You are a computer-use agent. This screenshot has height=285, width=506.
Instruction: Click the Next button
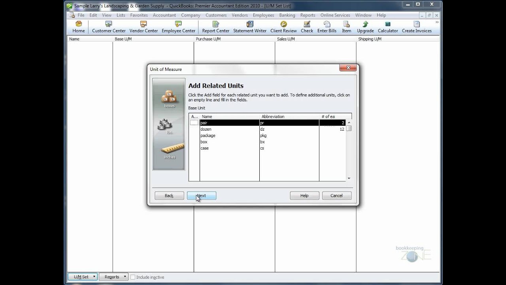201,196
